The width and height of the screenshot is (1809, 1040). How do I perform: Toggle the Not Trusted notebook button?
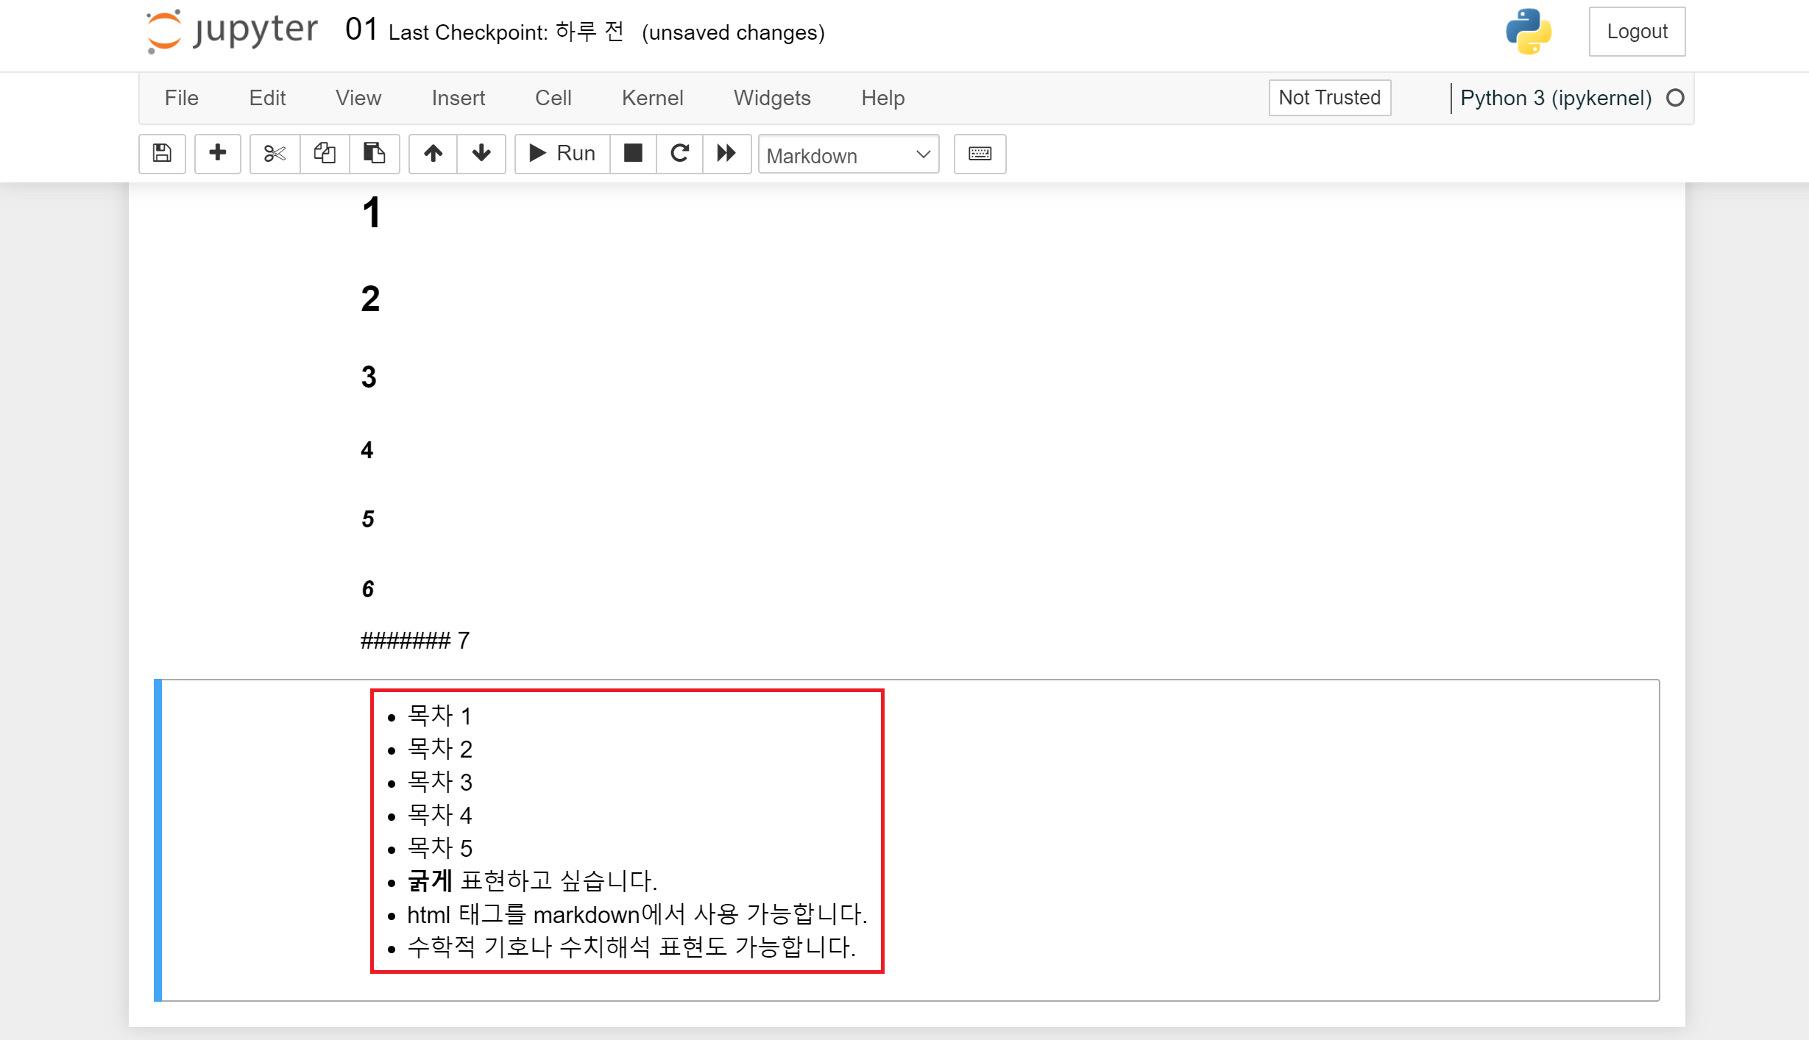1329,97
